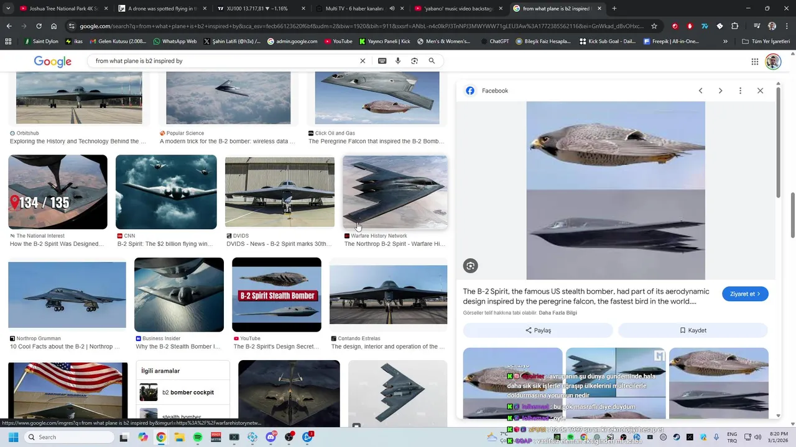This screenshot has width=796, height=447.
Task: Save the image with Kaydet
Action: tap(693, 330)
